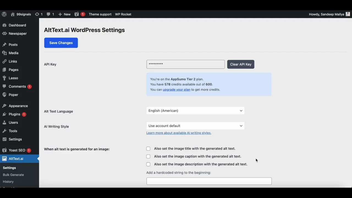352x198 pixels.
Task: Follow the upgrade your plan link
Action: click(x=176, y=89)
